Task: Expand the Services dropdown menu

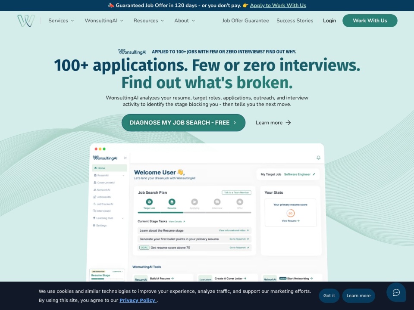Action: tap(61, 21)
